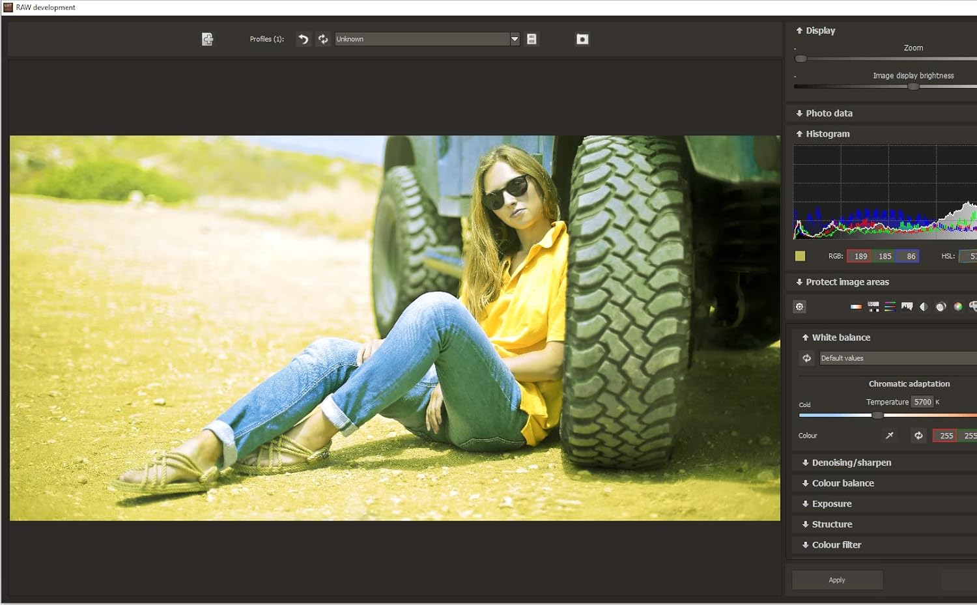Click the Apply button

837,580
